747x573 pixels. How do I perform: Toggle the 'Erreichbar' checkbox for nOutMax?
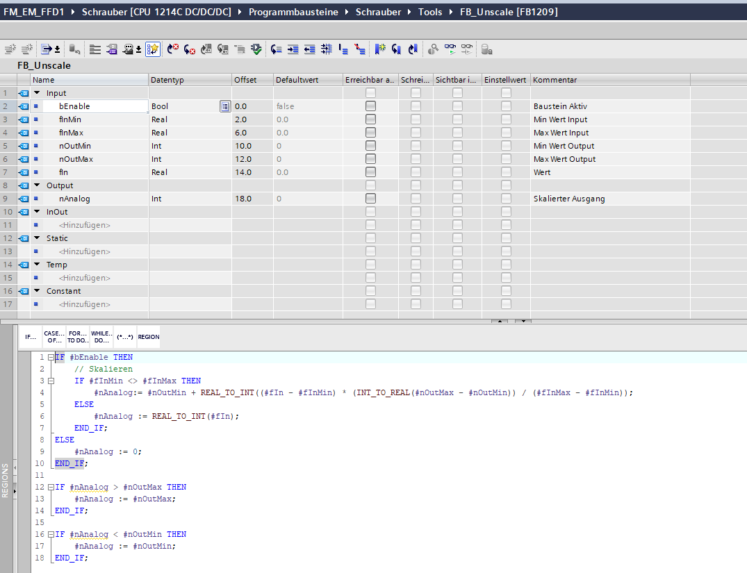[x=370, y=159]
